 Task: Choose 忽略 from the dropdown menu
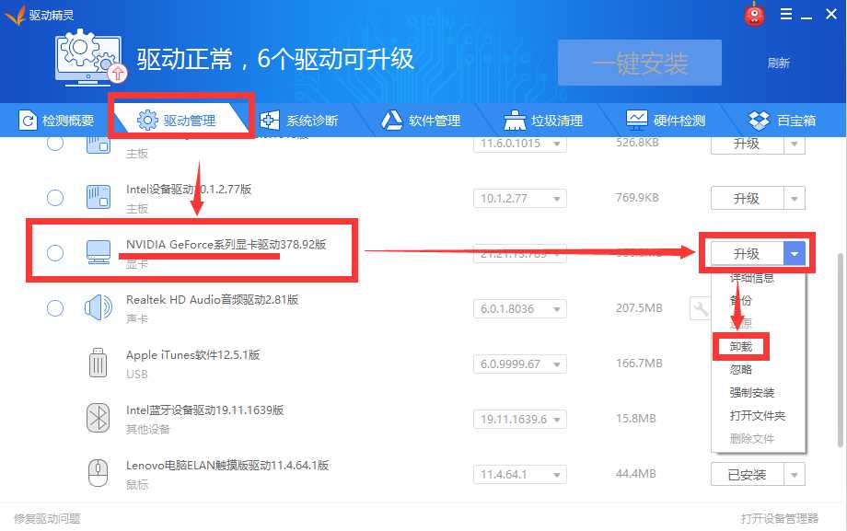[x=740, y=369]
